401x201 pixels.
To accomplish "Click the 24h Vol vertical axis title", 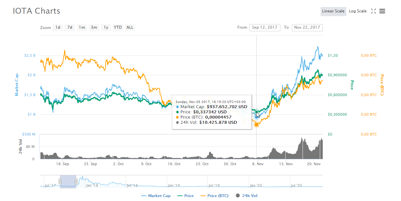I will [20, 147].
